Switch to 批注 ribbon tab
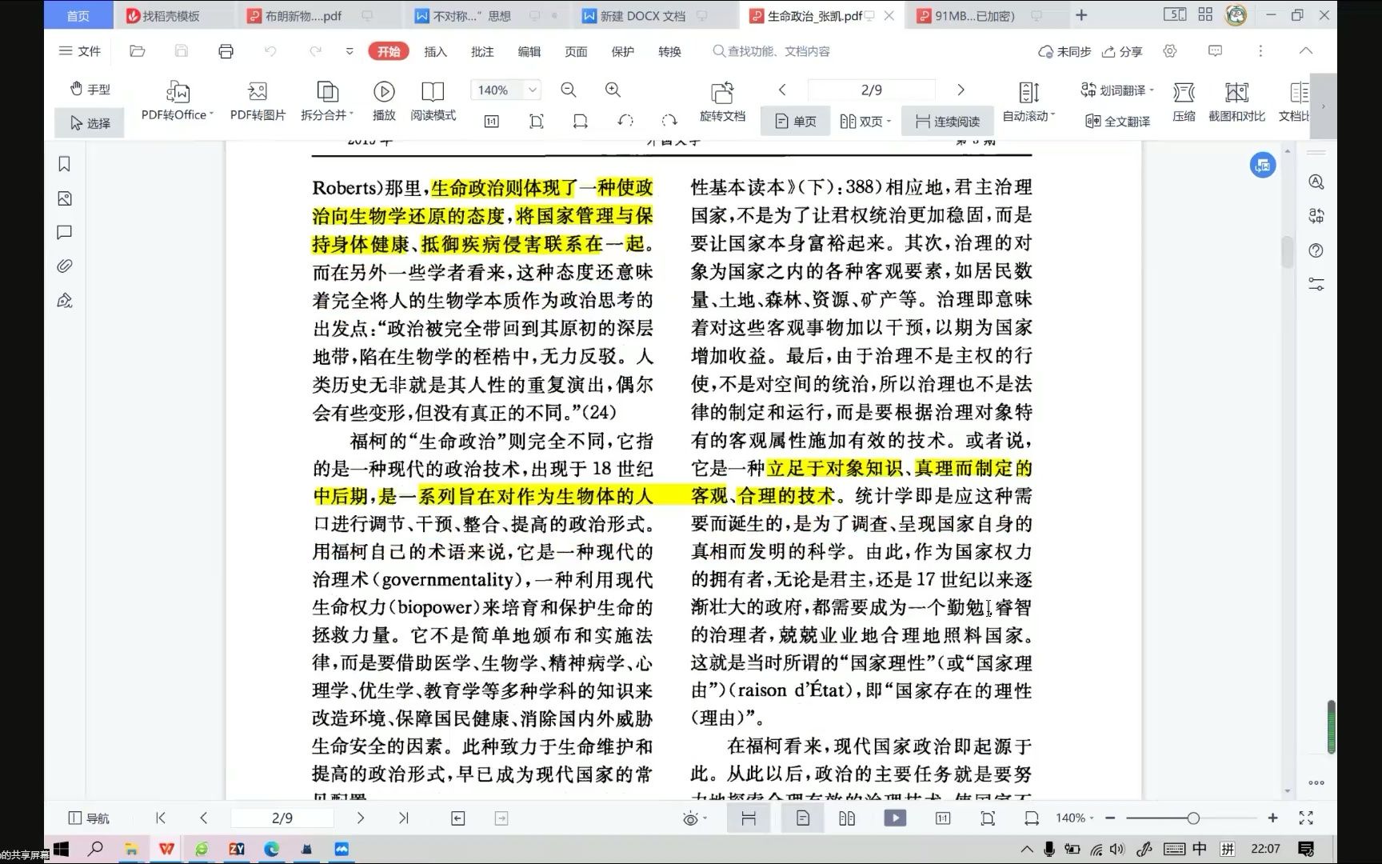This screenshot has height=864, width=1382. point(482,51)
